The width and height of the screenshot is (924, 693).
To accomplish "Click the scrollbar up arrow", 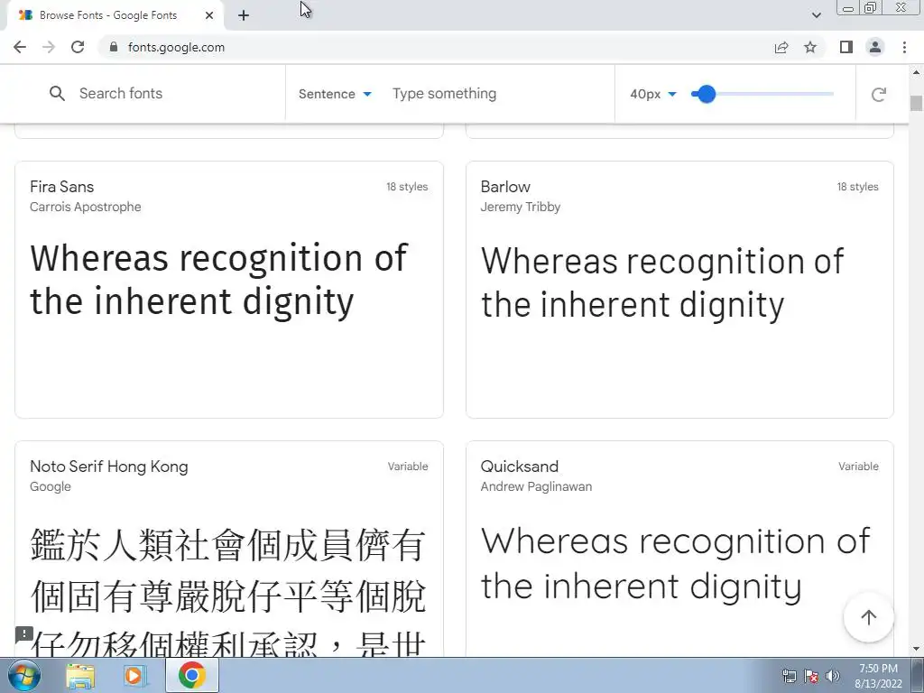I will 917,72.
